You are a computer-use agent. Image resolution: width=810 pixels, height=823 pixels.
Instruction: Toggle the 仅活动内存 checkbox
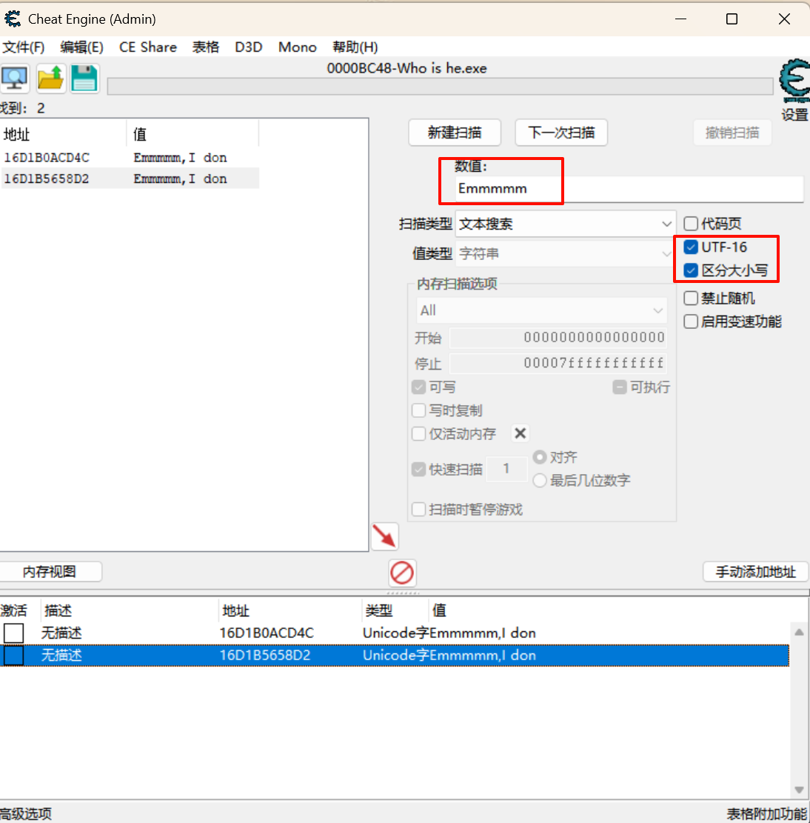pyautogui.click(x=418, y=433)
